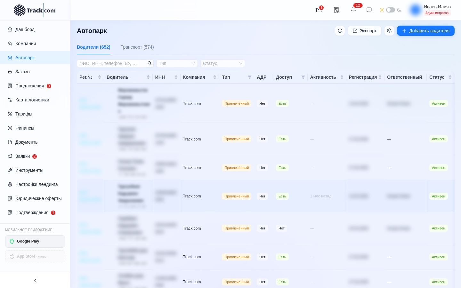Toggle the light/dark theme switch

click(x=391, y=10)
